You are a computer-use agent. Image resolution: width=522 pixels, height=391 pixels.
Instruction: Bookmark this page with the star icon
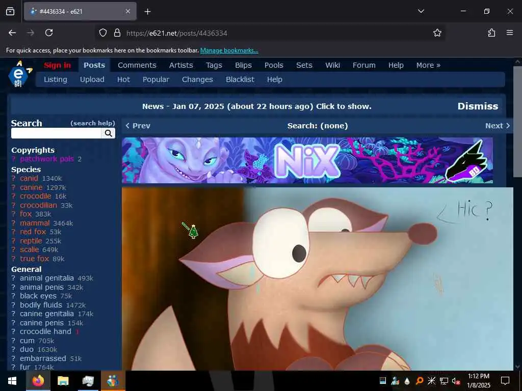pos(437,33)
